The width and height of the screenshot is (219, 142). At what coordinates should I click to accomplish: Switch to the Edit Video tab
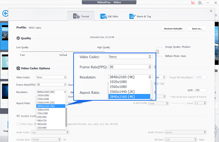tap(109, 16)
